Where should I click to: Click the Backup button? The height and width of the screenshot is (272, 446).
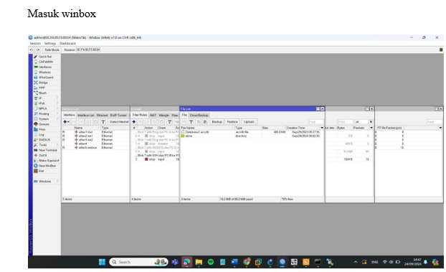click(217, 122)
